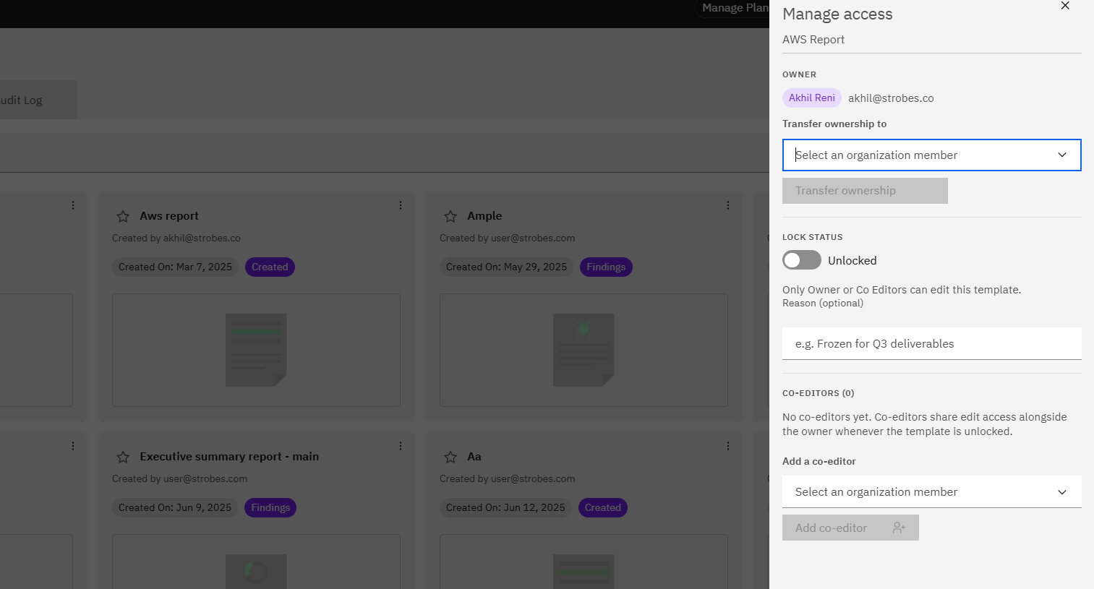Star the Aa template
Viewport: 1094px width, 589px height.
tap(450, 457)
